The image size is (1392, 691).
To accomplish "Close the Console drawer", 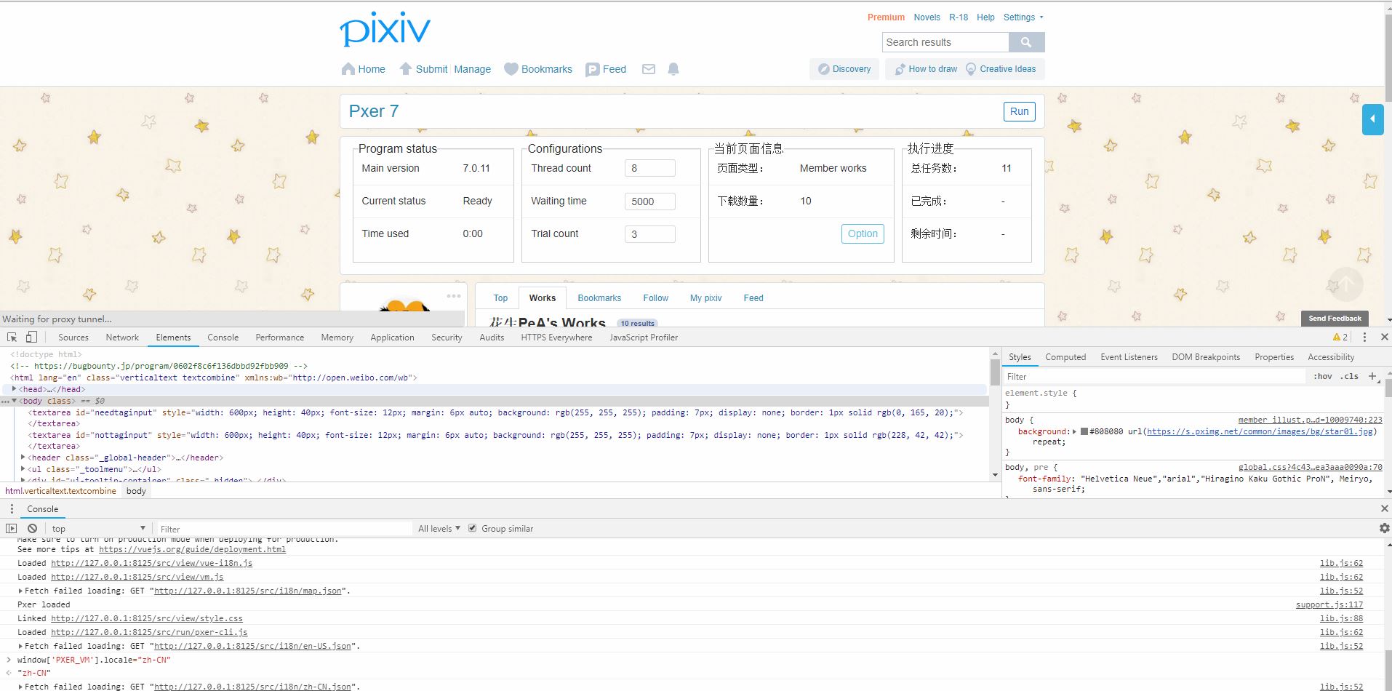I will click(1384, 508).
